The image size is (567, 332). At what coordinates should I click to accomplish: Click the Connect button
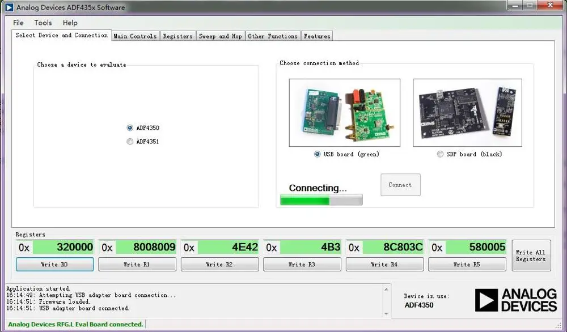coord(400,185)
